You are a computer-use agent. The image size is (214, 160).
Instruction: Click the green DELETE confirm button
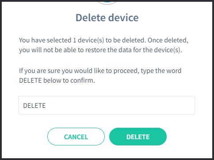pos(138,137)
